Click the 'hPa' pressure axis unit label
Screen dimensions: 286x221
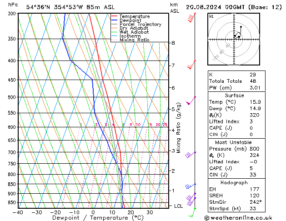[13, 5]
